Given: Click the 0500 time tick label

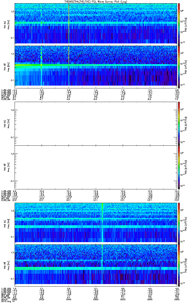Looking at the screenshot, I should pos(96,299).
